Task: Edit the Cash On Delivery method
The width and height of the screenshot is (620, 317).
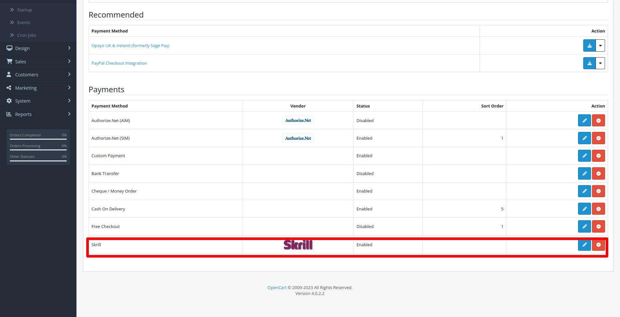Action: (584, 209)
